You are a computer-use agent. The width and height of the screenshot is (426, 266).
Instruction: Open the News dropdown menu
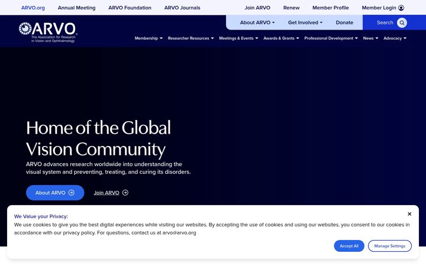370,38
